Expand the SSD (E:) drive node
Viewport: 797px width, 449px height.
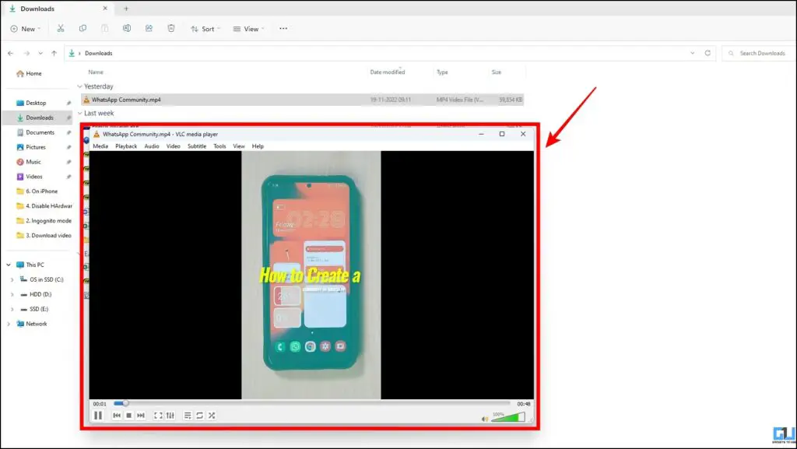pyautogui.click(x=12, y=310)
